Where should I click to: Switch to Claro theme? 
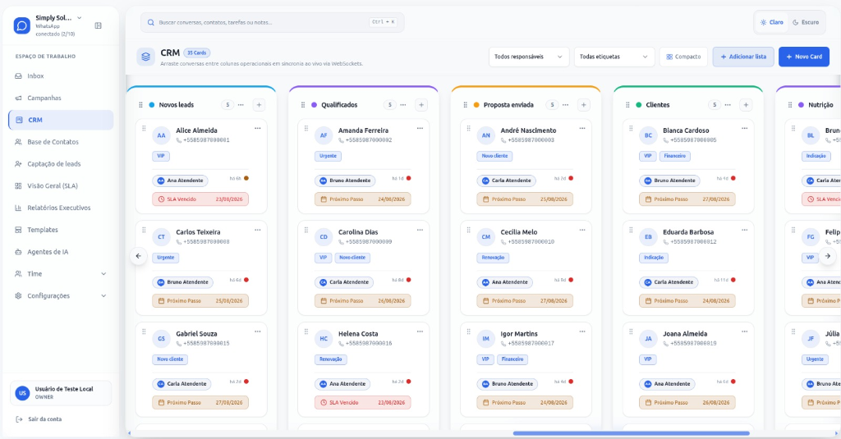771,22
